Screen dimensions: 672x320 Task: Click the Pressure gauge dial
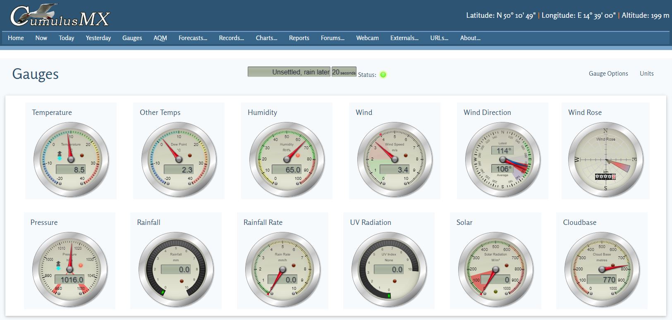(x=69, y=269)
